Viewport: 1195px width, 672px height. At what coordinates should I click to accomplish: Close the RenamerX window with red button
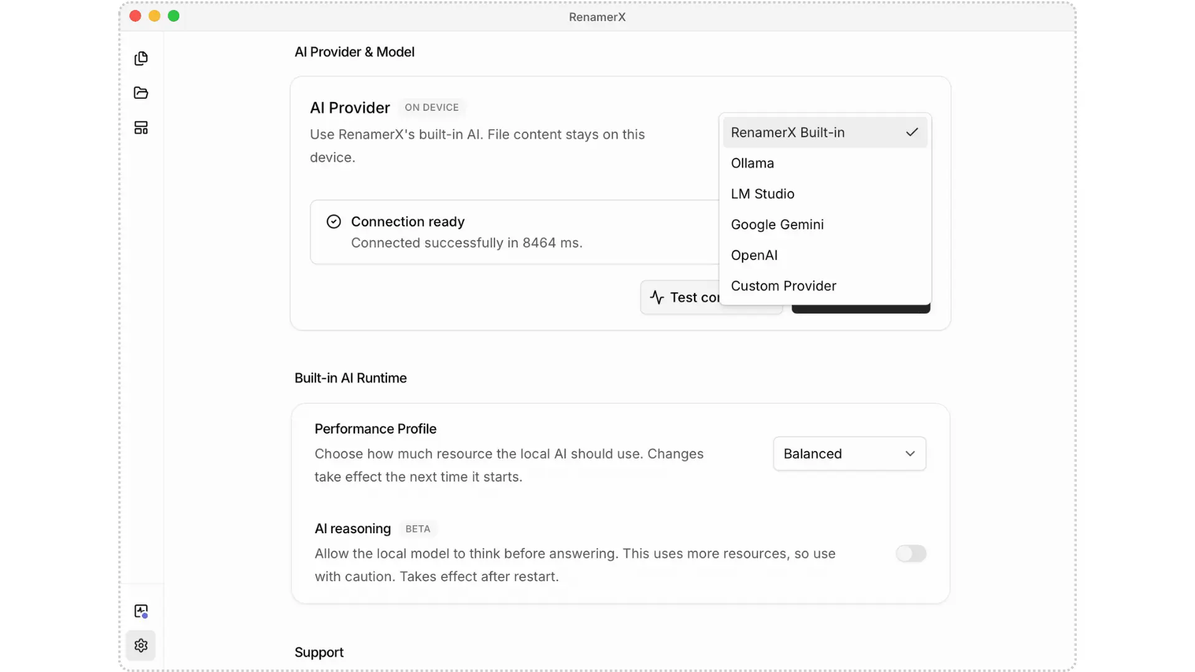click(135, 16)
